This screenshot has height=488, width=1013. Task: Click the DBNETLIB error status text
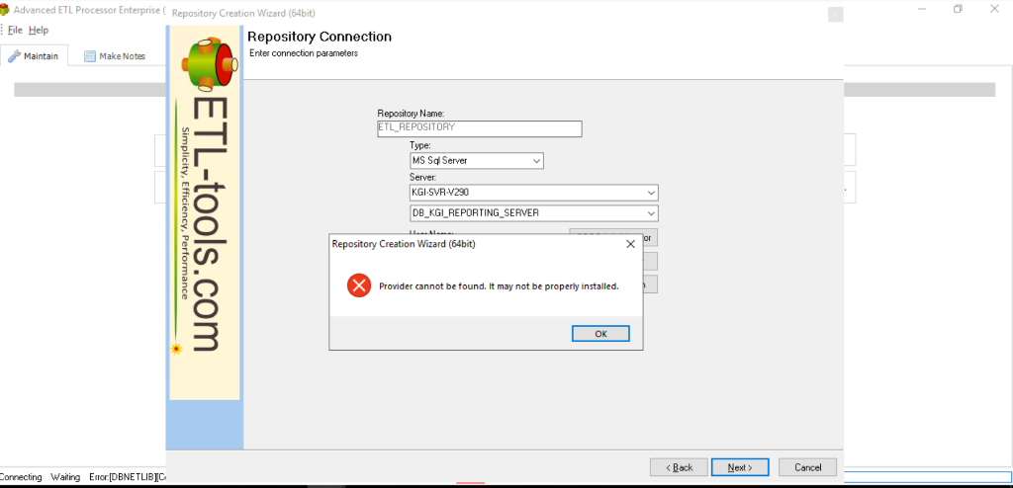128,477
